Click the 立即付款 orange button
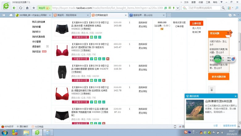The width and height of the screenshot is (241, 136). click(197, 23)
